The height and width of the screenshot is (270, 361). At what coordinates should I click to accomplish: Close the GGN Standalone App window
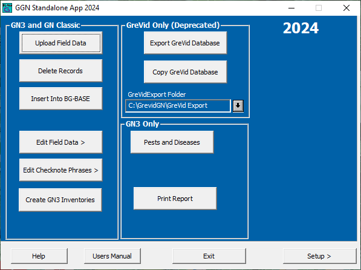(346, 8)
